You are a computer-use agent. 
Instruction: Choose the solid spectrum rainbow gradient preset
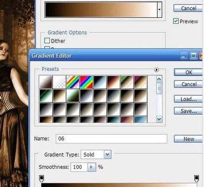86,82
